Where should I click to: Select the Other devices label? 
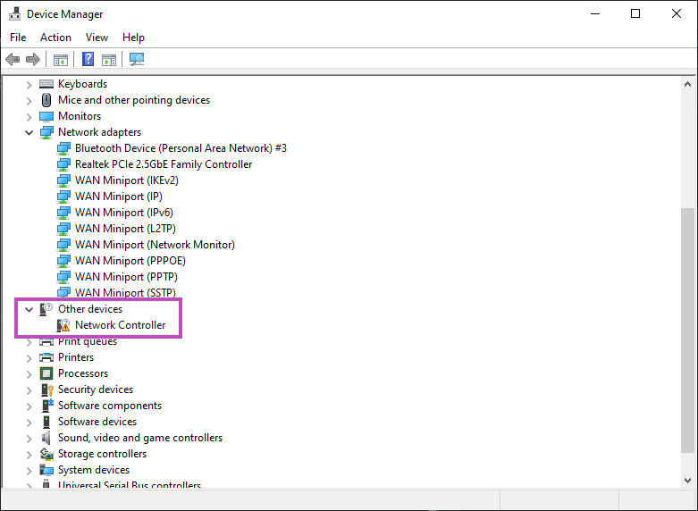(90, 309)
